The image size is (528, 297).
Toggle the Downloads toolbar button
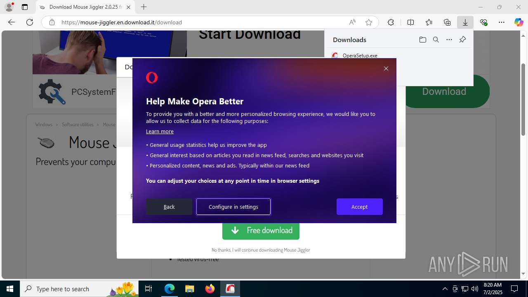tap(465, 22)
